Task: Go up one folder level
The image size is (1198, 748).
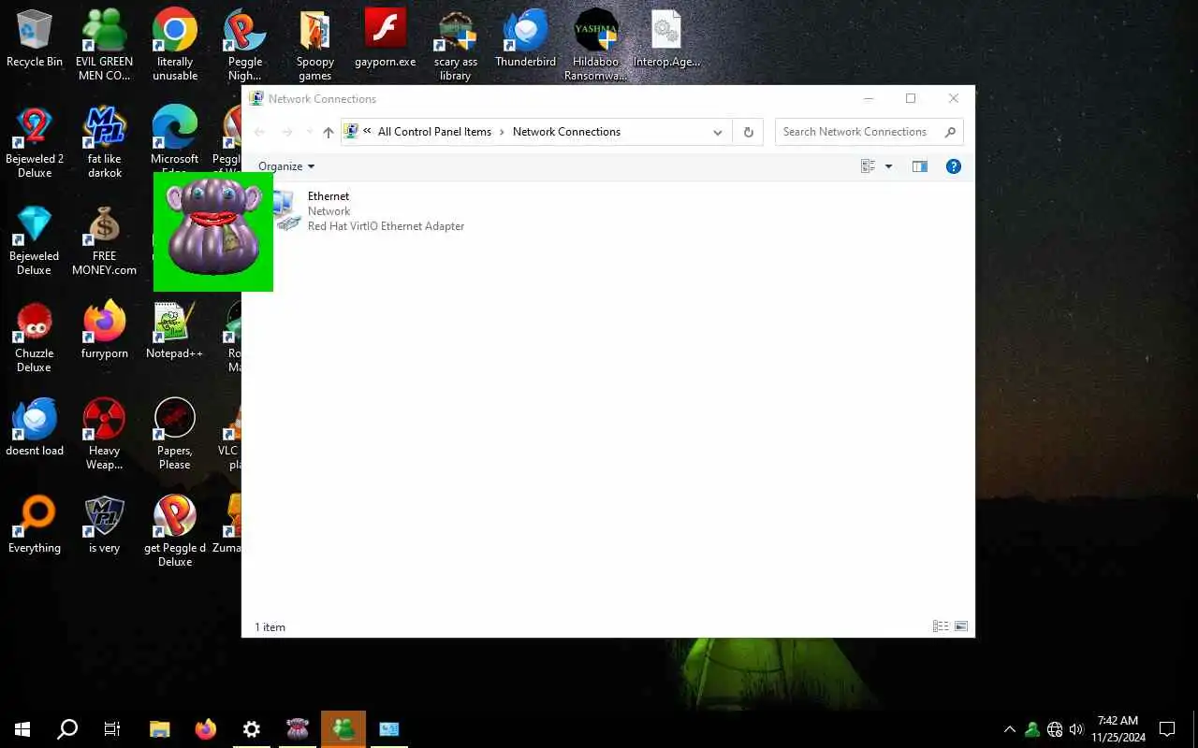Action: pyautogui.click(x=329, y=132)
